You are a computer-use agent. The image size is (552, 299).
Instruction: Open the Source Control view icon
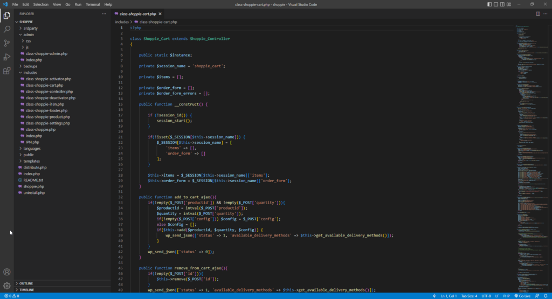(6, 43)
